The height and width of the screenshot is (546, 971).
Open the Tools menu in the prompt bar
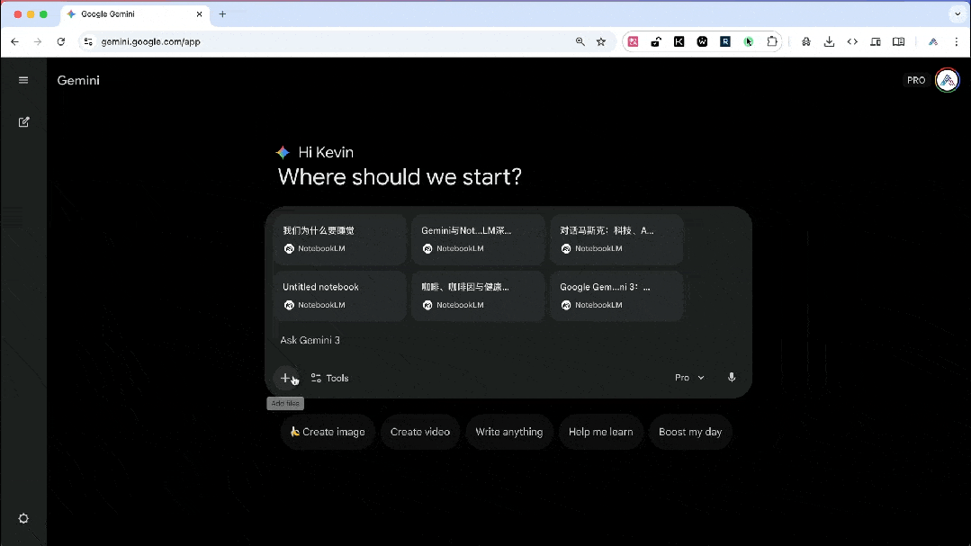click(x=329, y=378)
